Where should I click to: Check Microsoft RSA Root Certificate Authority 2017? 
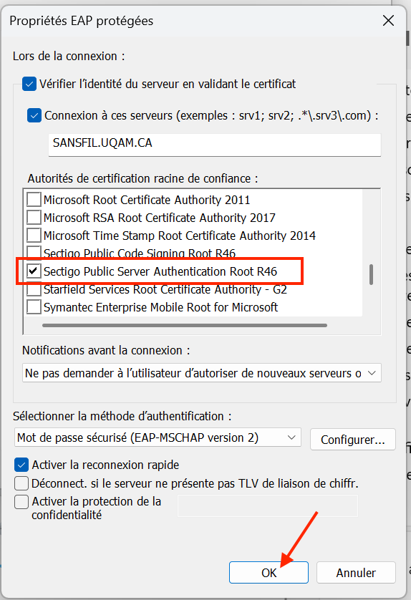(34, 218)
